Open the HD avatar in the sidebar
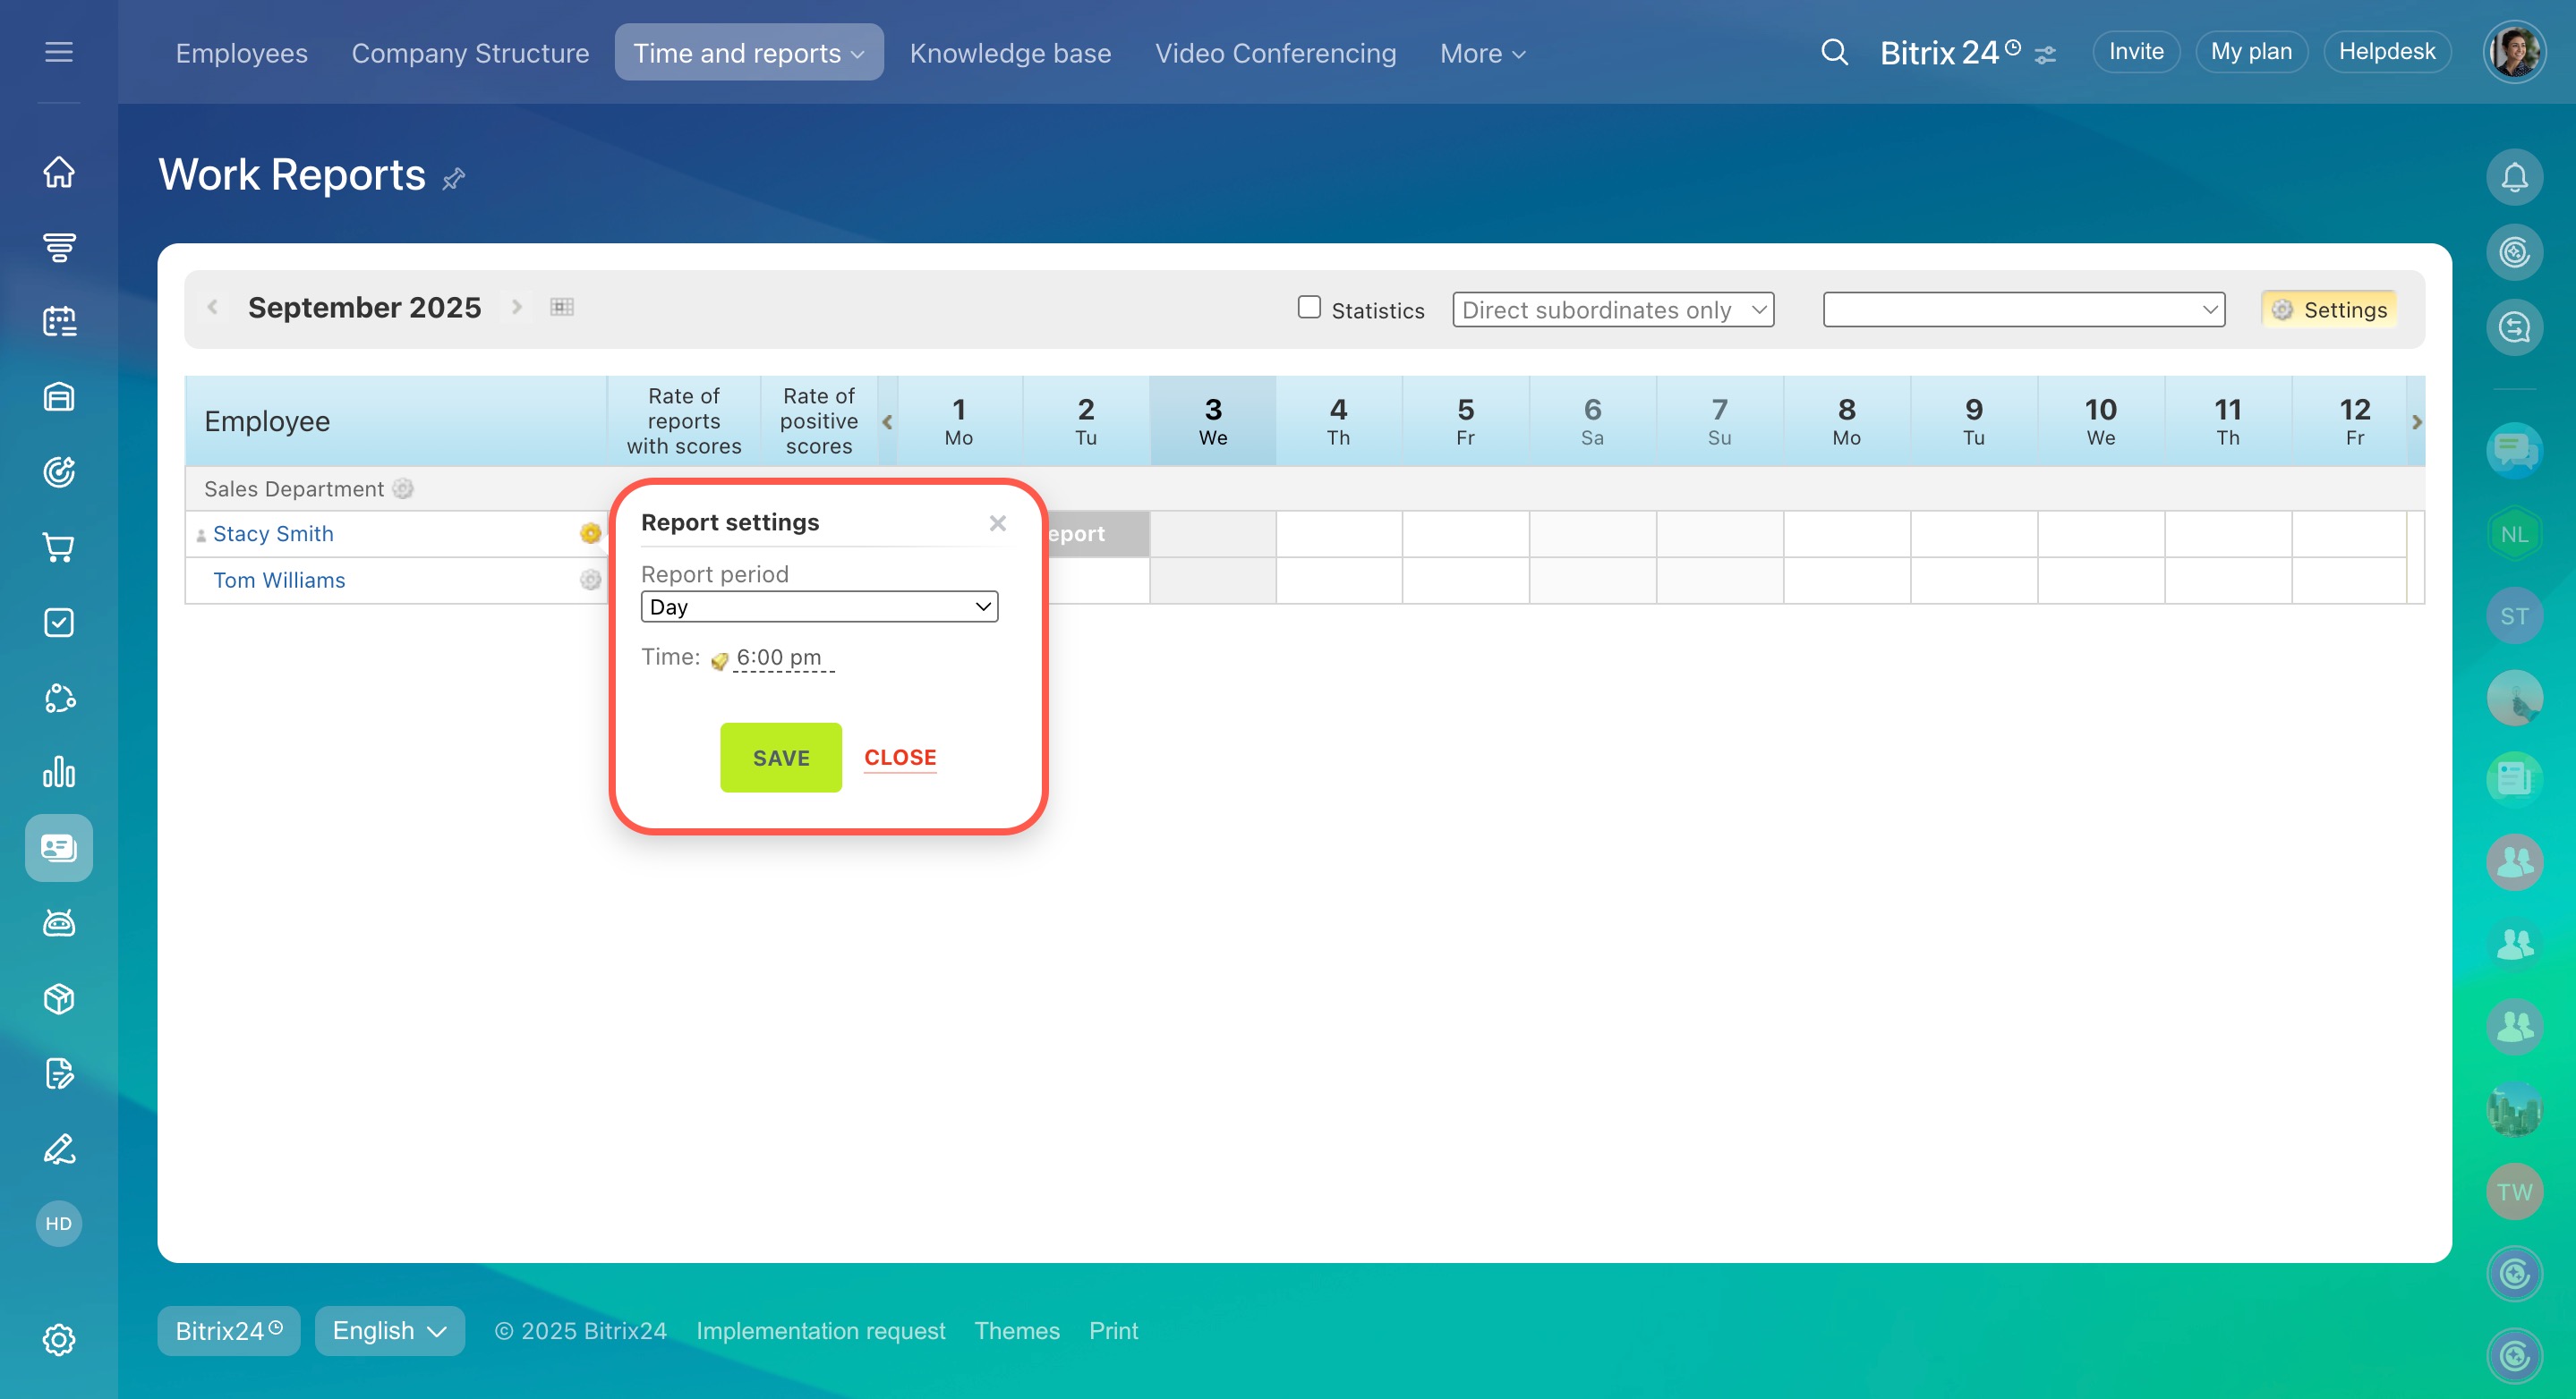The image size is (2576, 1399). click(59, 1223)
